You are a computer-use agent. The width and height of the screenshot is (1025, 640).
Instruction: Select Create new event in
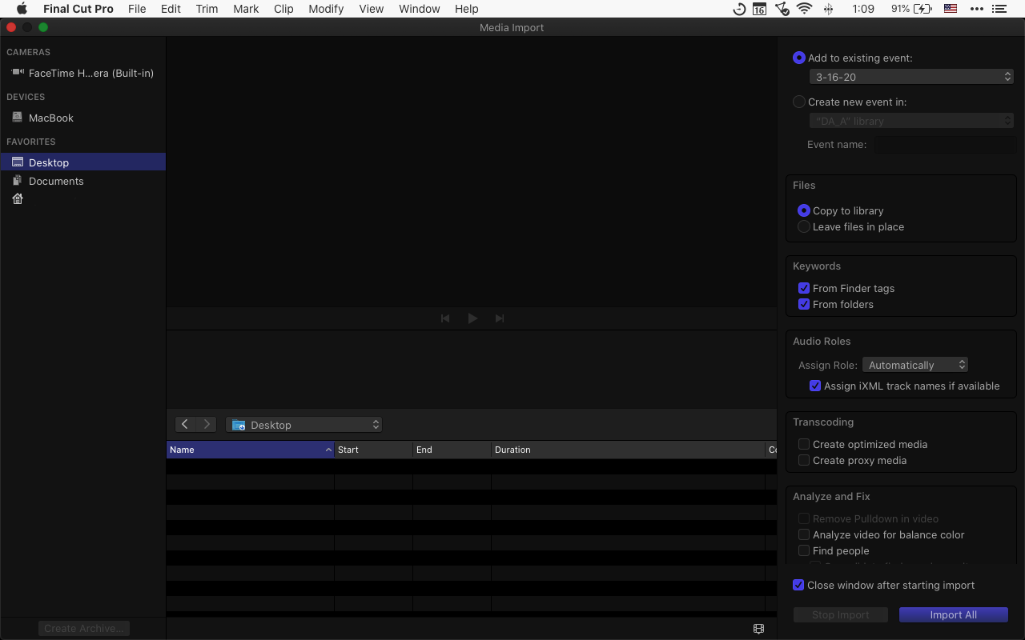798,102
